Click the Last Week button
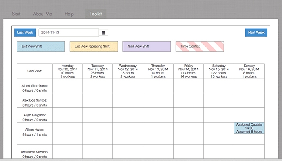Image resolution: width=282 pixels, height=161 pixels. click(x=25, y=33)
